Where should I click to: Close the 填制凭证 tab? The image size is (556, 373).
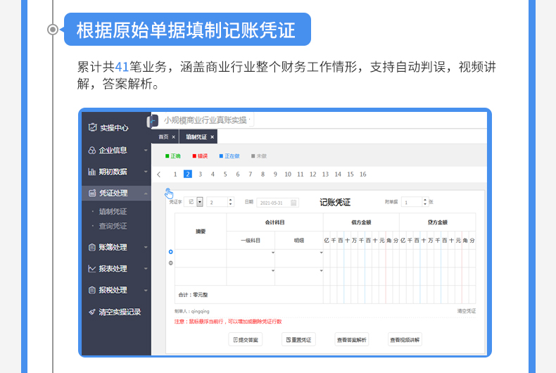click(x=212, y=137)
